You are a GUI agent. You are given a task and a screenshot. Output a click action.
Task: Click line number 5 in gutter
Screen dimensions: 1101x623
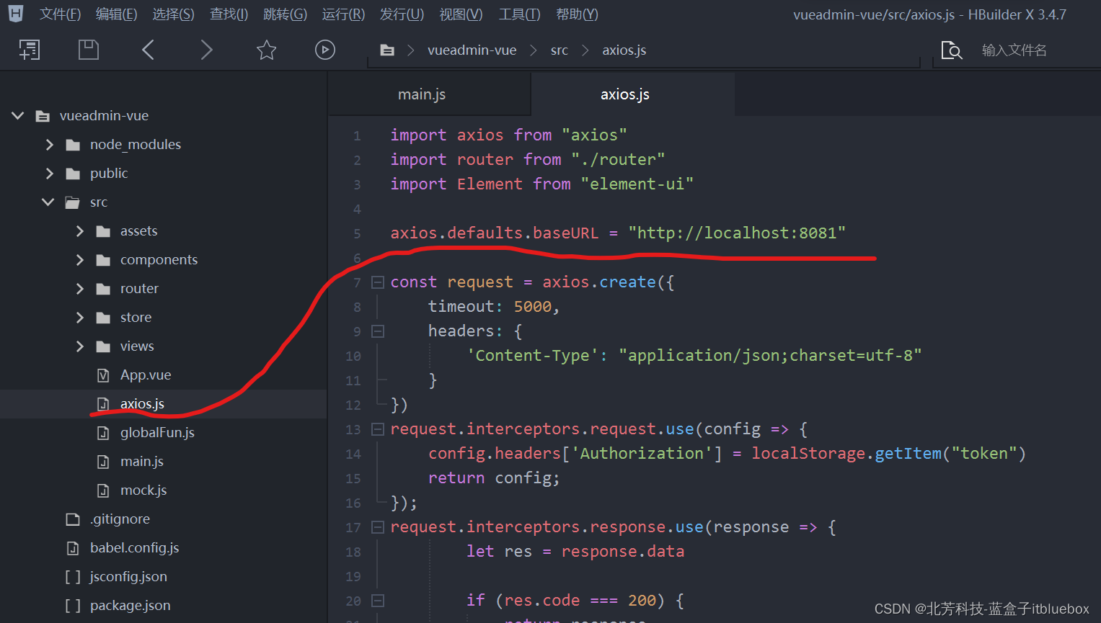357,233
